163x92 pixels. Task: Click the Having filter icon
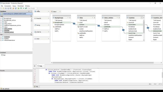pos(35,25)
